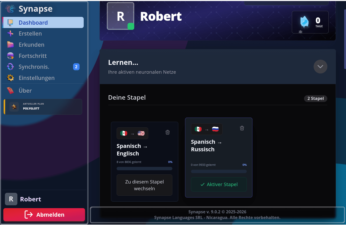Click the Deine Stapel heading
Image resolution: width=346 pixels, height=225 pixels.
(x=127, y=98)
